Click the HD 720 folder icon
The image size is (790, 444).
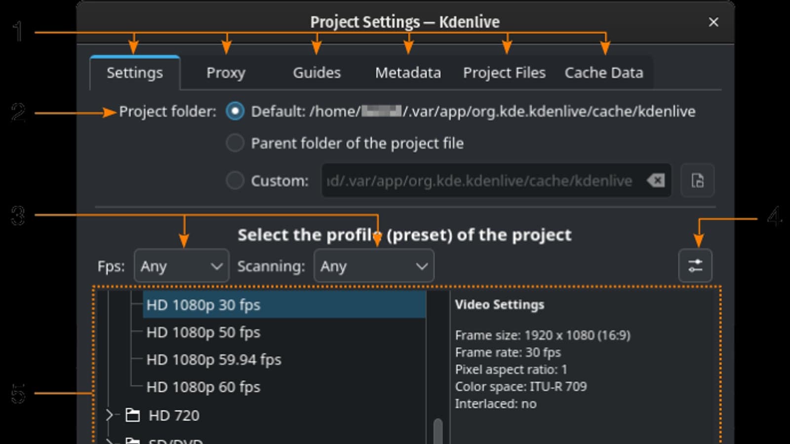point(132,415)
